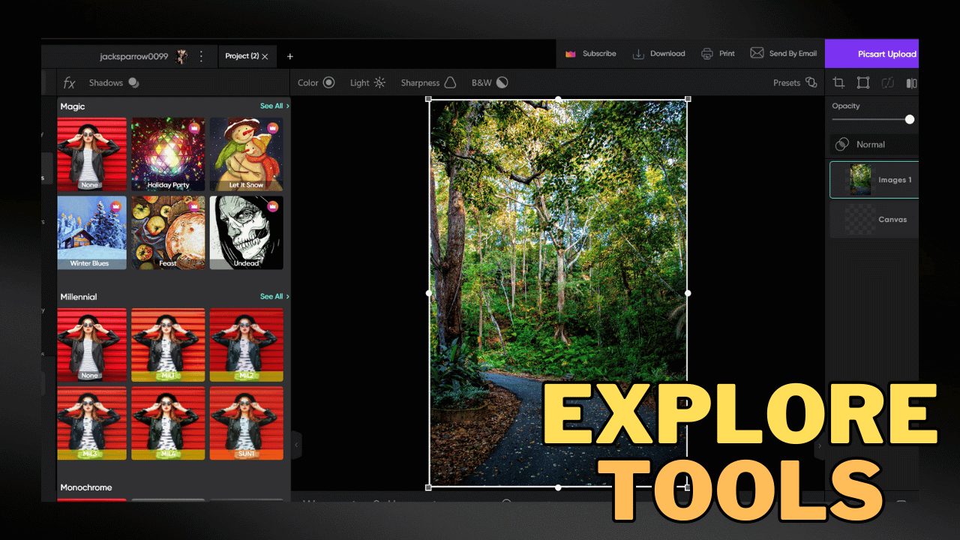
Task: Open the Presets panel
Action: [x=794, y=82]
